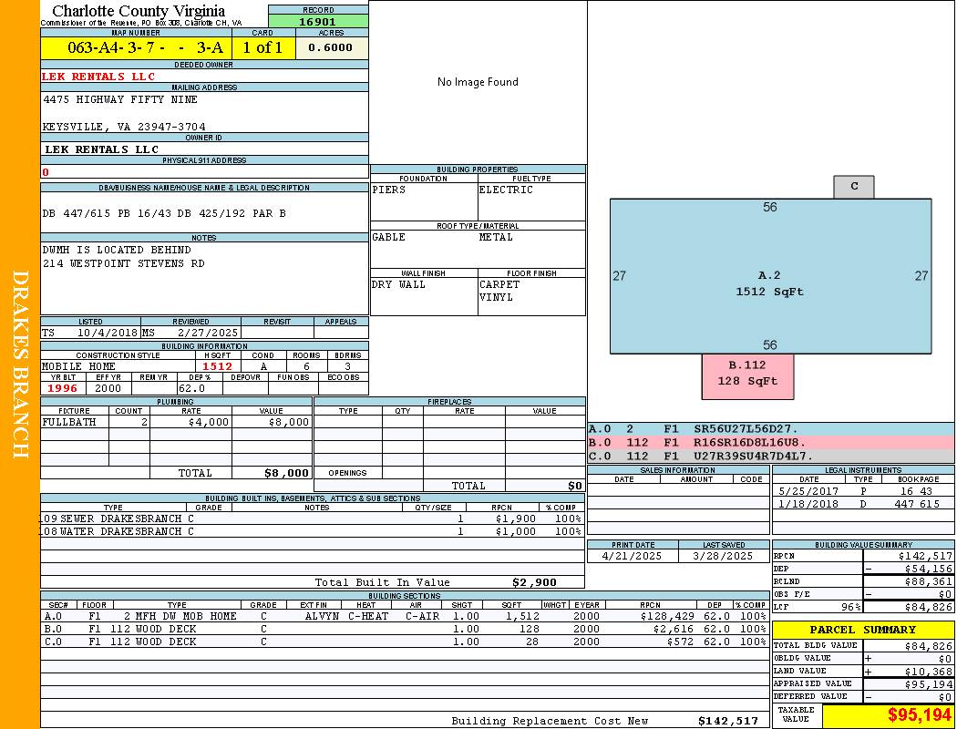
Task: Click the pink B.0 sketch legend row
Action: pos(770,442)
